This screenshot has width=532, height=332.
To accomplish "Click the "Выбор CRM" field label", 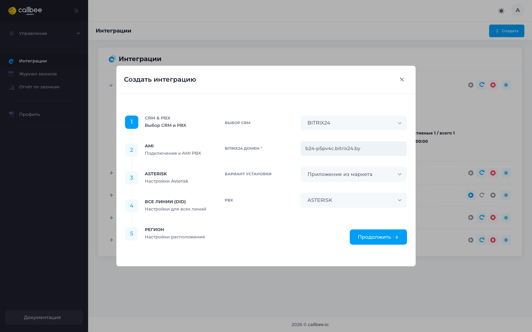I will click(237, 123).
